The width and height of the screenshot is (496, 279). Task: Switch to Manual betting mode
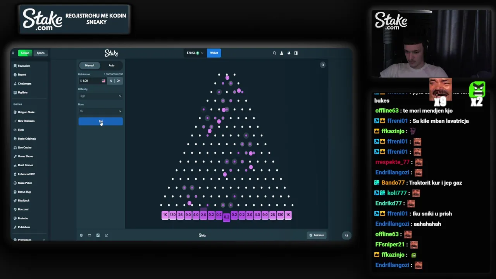click(x=90, y=65)
